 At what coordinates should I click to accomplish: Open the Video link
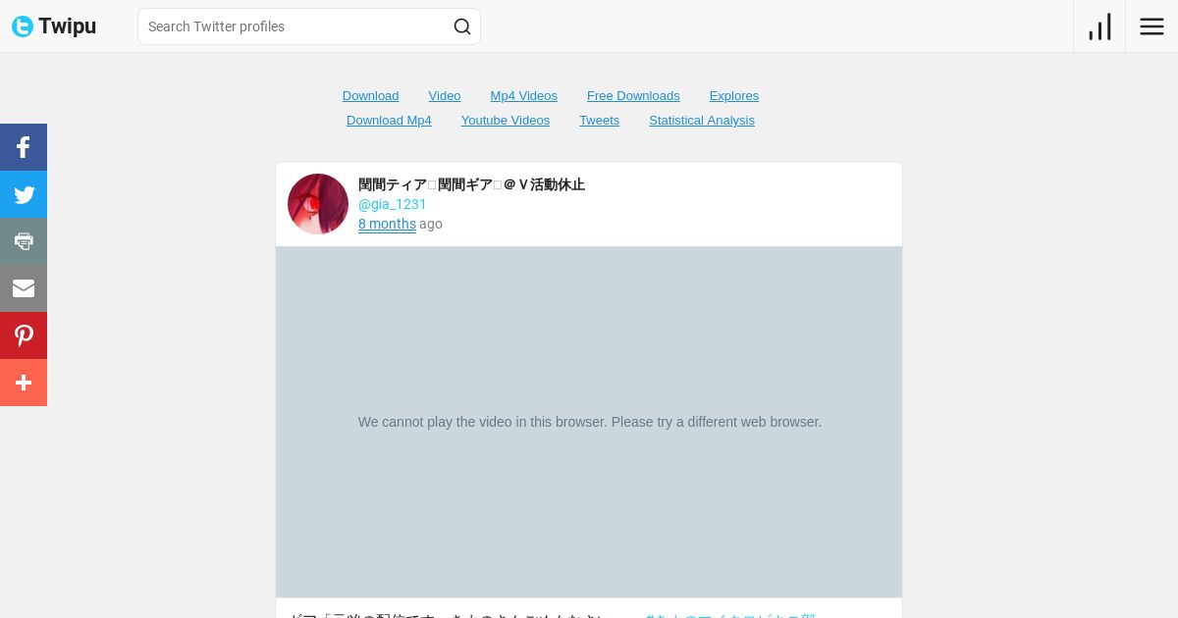tap(445, 95)
